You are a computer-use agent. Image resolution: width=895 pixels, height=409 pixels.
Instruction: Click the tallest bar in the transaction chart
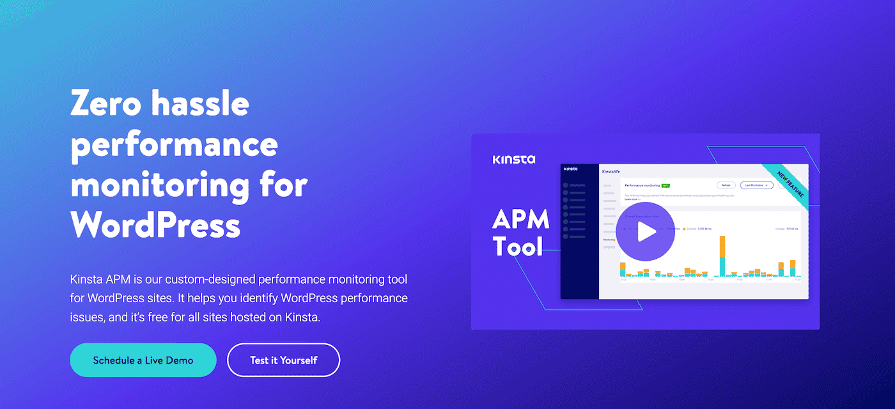722,256
